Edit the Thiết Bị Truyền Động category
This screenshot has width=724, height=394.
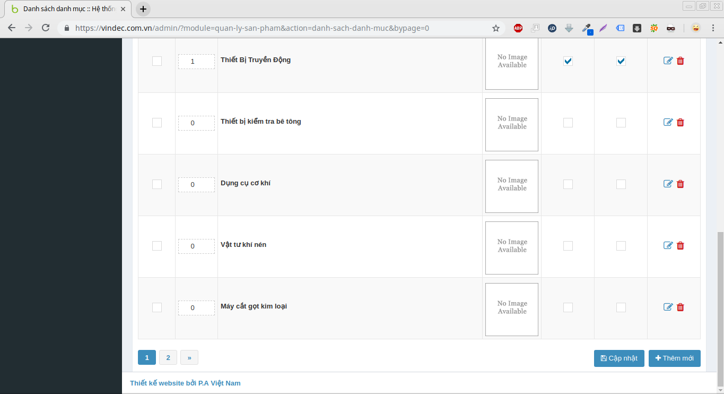(668, 61)
